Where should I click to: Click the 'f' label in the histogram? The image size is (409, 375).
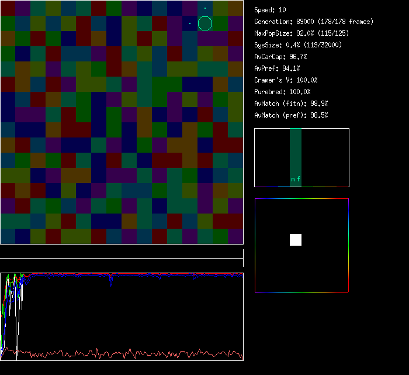pyautogui.click(x=299, y=179)
